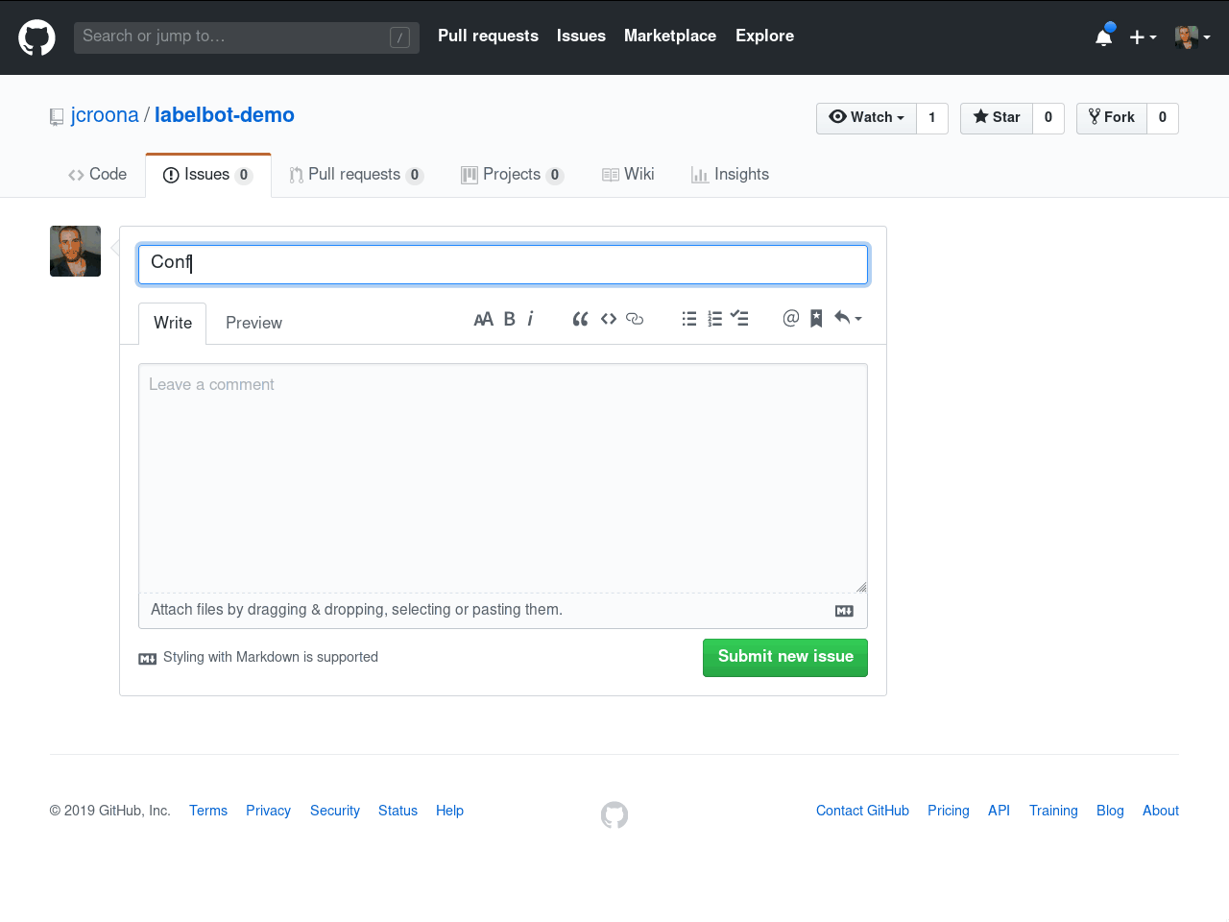The image size is (1229, 922).
Task: Toggle italic formatting
Action: [530, 319]
